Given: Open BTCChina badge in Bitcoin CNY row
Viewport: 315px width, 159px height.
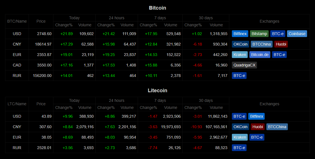Looking at the screenshot, I should (x=262, y=44).
